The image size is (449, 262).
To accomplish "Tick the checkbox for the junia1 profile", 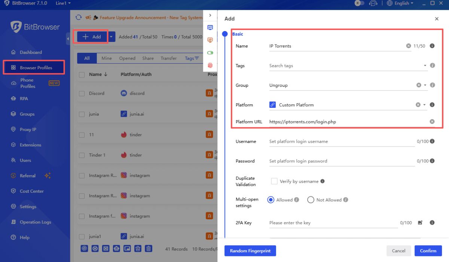I will pyautogui.click(x=82, y=237).
